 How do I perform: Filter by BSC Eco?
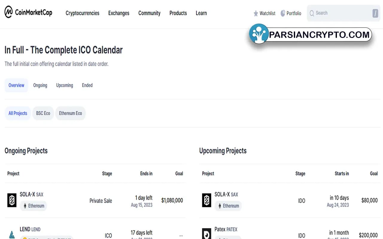(43, 113)
